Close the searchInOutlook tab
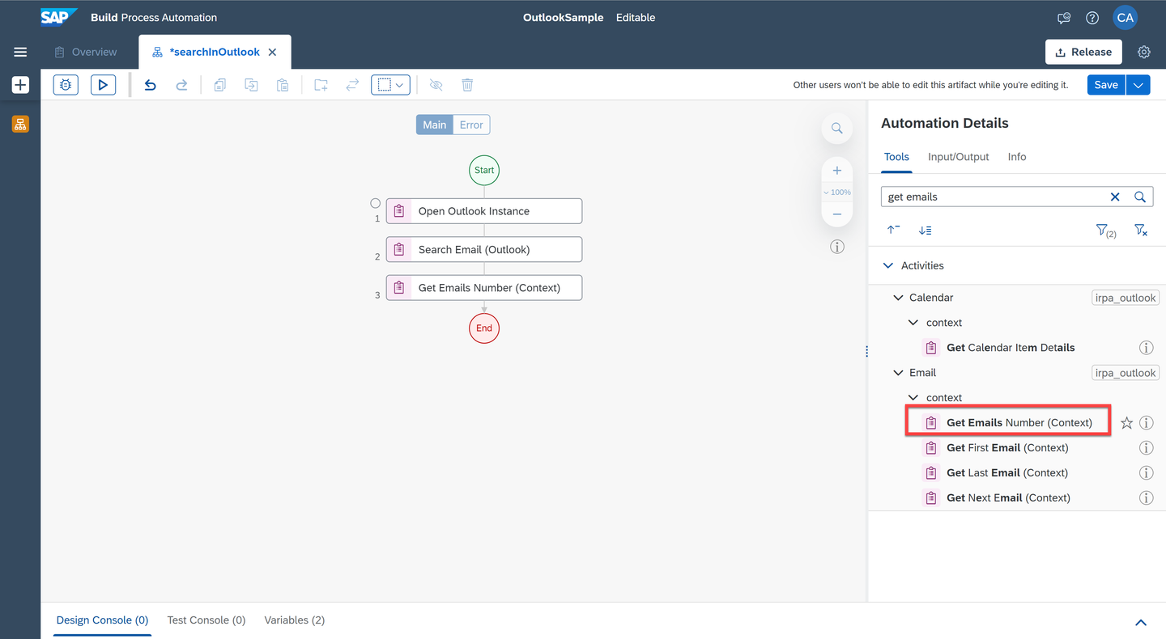 pyautogui.click(x=272, y=52)
